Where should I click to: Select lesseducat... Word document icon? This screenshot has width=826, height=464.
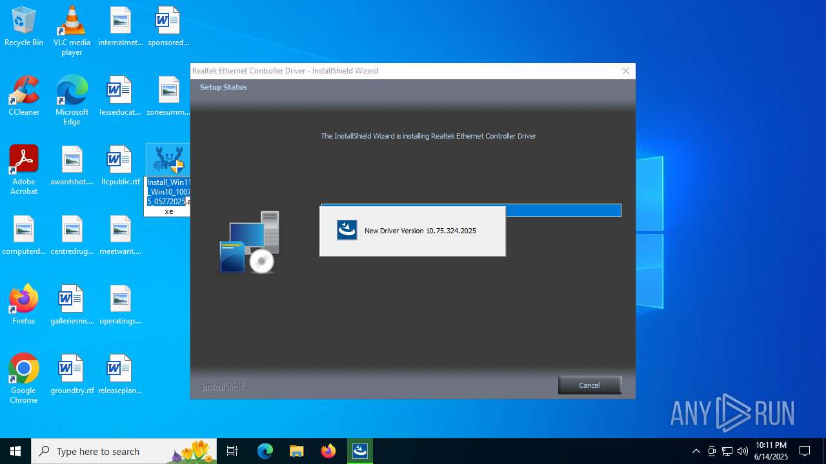point(120,97)
